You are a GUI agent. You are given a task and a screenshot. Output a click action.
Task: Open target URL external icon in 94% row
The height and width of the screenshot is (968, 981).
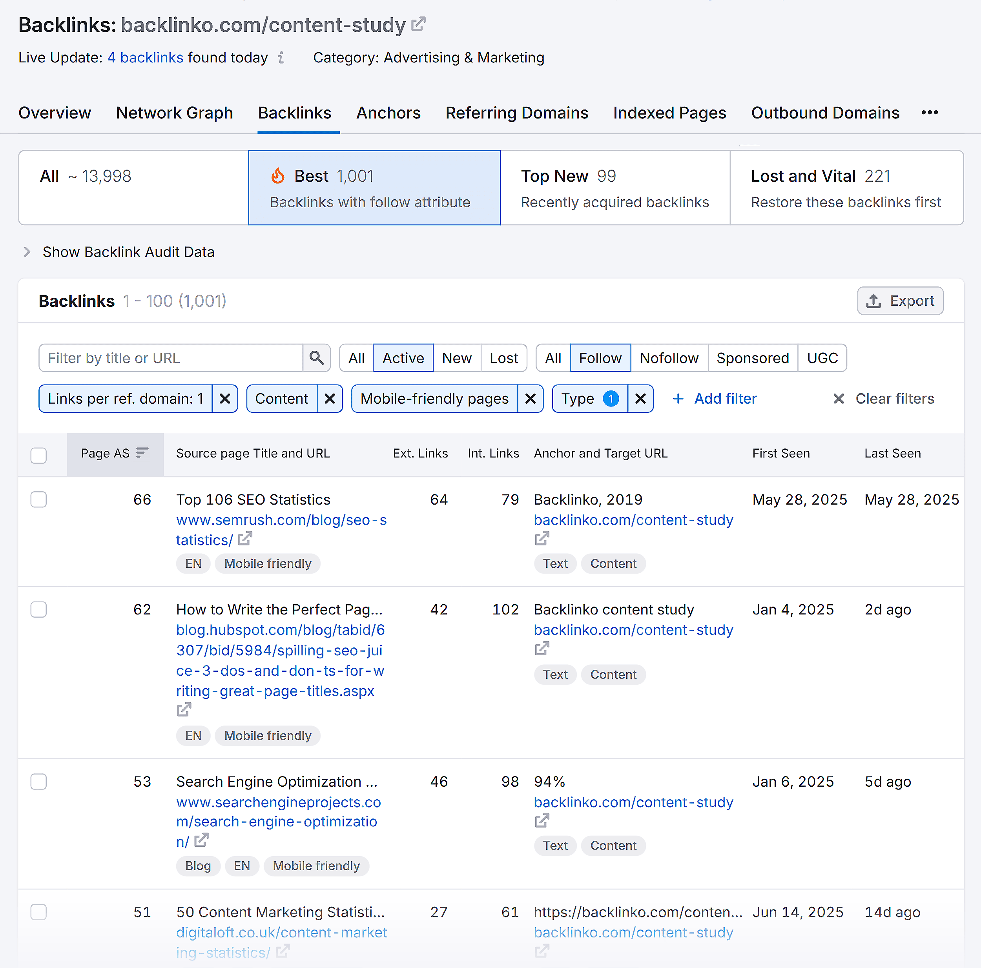pyautogui.click(x=542, y=820)
